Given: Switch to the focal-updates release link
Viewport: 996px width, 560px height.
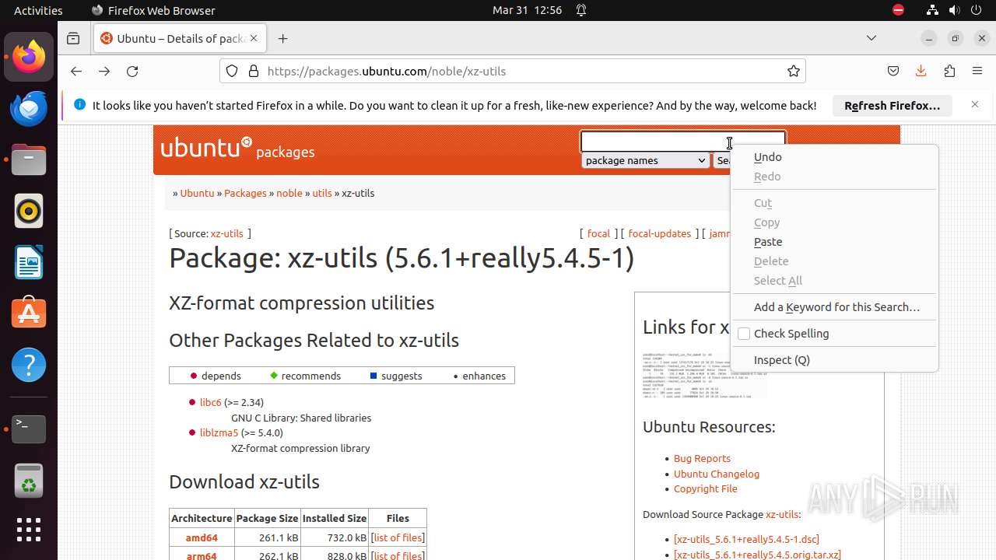Looking at the screenshot, I should coord(660,233).
